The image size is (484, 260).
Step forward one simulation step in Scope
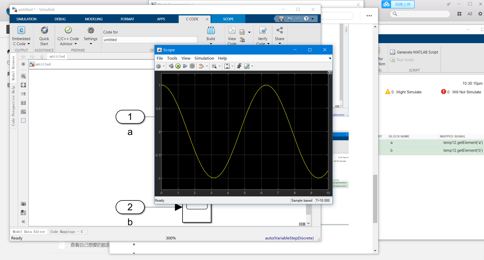click(185, 66)
